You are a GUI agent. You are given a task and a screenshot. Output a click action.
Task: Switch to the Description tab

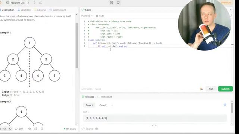[x=7, y=10]
